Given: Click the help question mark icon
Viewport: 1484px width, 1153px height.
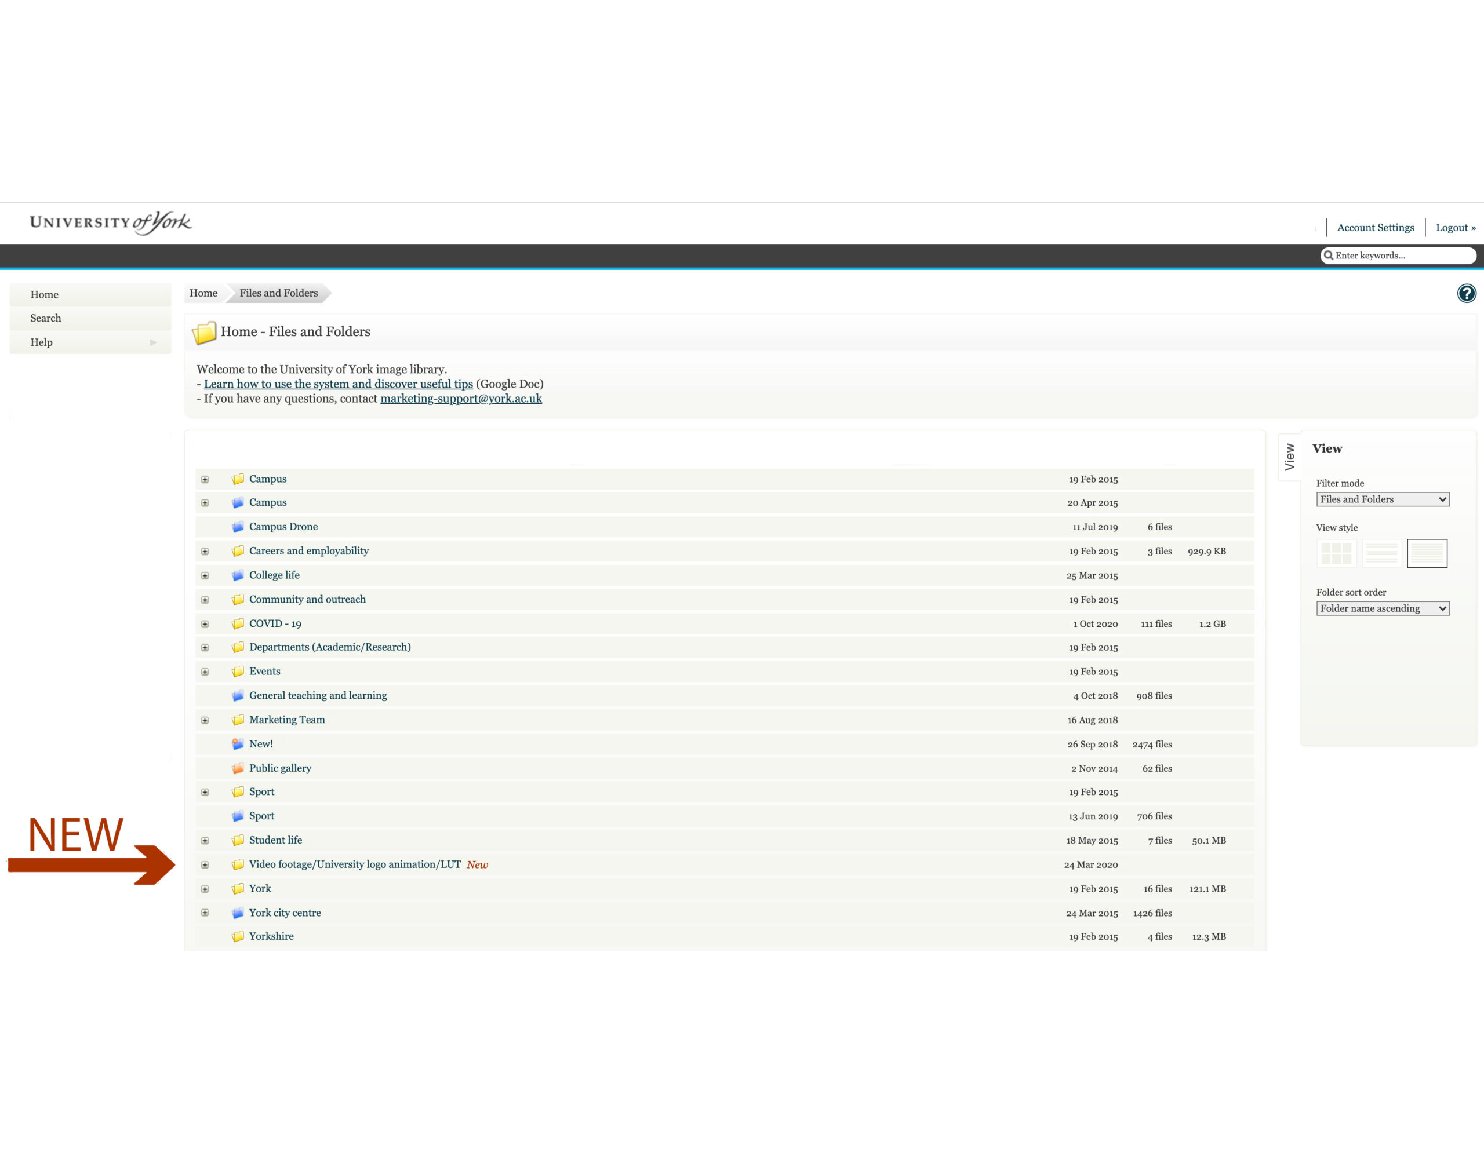Looking at the screenshot, I should (x=1465, y=293).
